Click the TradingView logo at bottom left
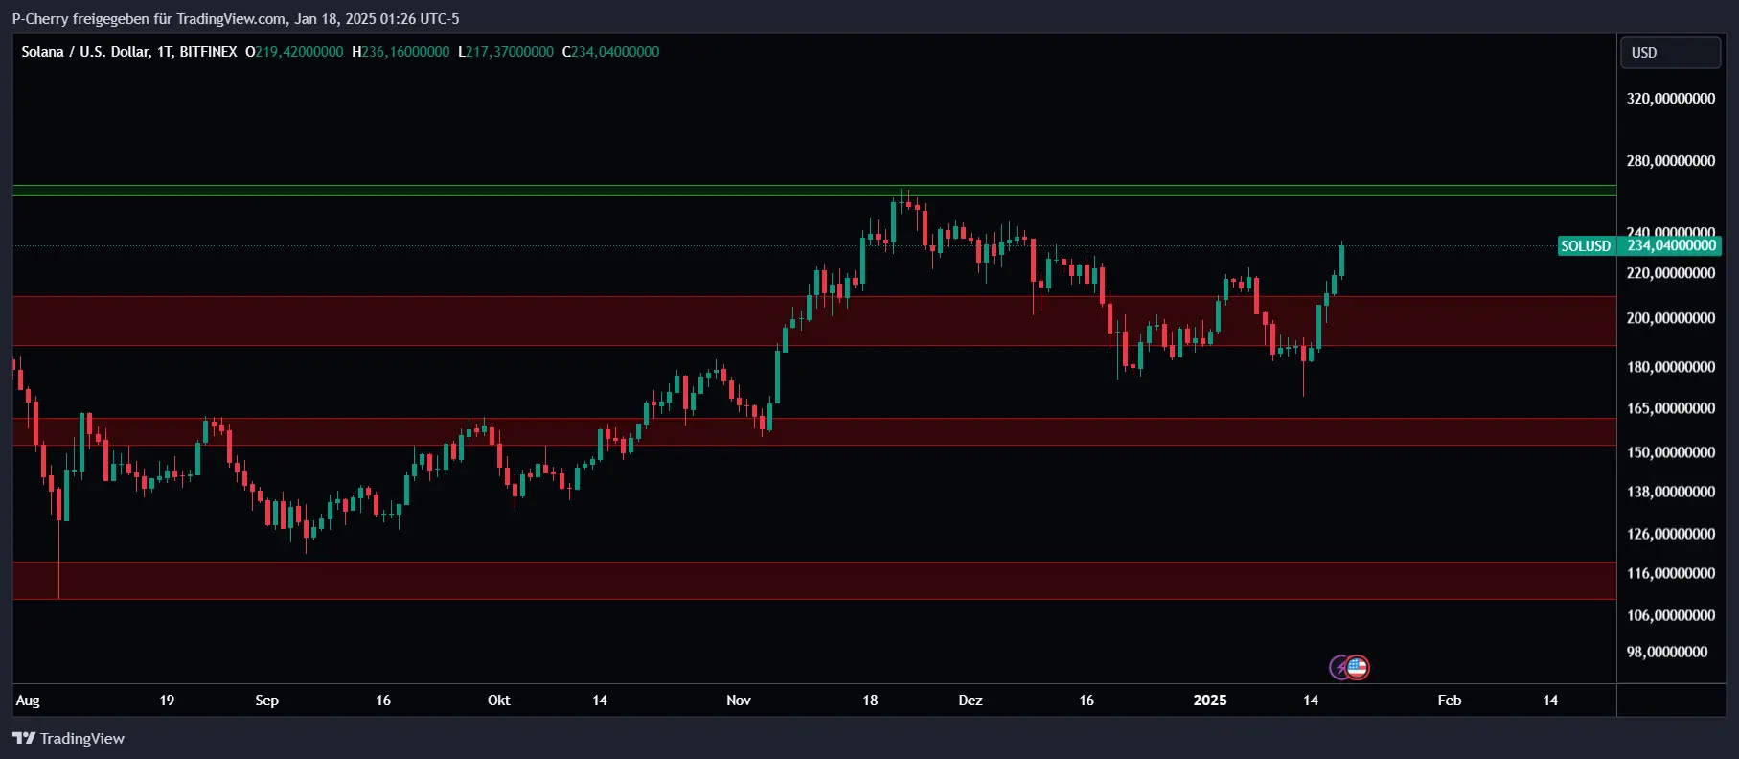This screenshot has height=759, width=1739. pyautogui.click(x=68, y=738)
